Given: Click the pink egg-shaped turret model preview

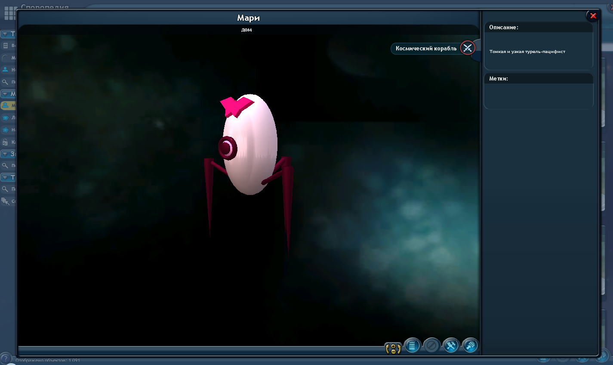Looking at the screenshot, I should coord(250,144).
